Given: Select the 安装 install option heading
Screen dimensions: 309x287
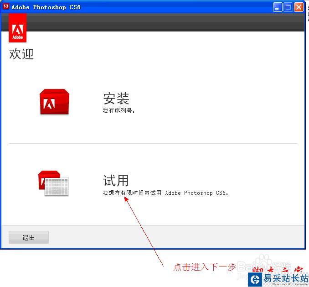Looking at the screenshot, I should point(116,98).
